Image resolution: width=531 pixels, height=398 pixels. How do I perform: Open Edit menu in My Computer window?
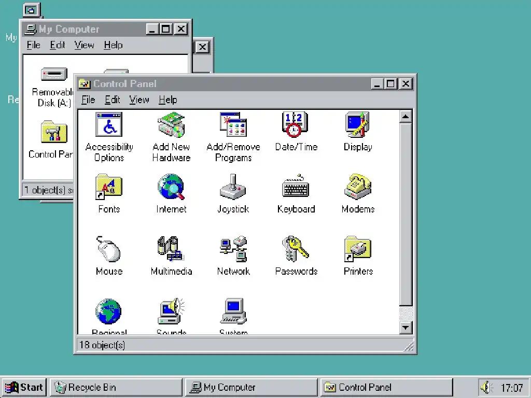57,45
